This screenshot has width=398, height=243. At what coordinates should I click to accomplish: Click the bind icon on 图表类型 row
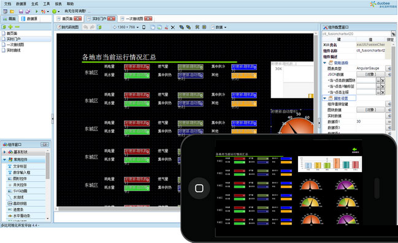click(x=389, y=69)
